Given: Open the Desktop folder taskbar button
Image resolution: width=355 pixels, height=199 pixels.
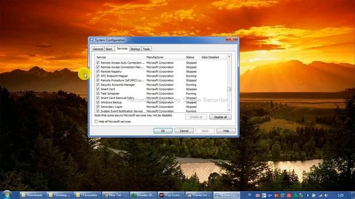Looking at the screenshot, I should pyautogui.click(x=60, y=195).
